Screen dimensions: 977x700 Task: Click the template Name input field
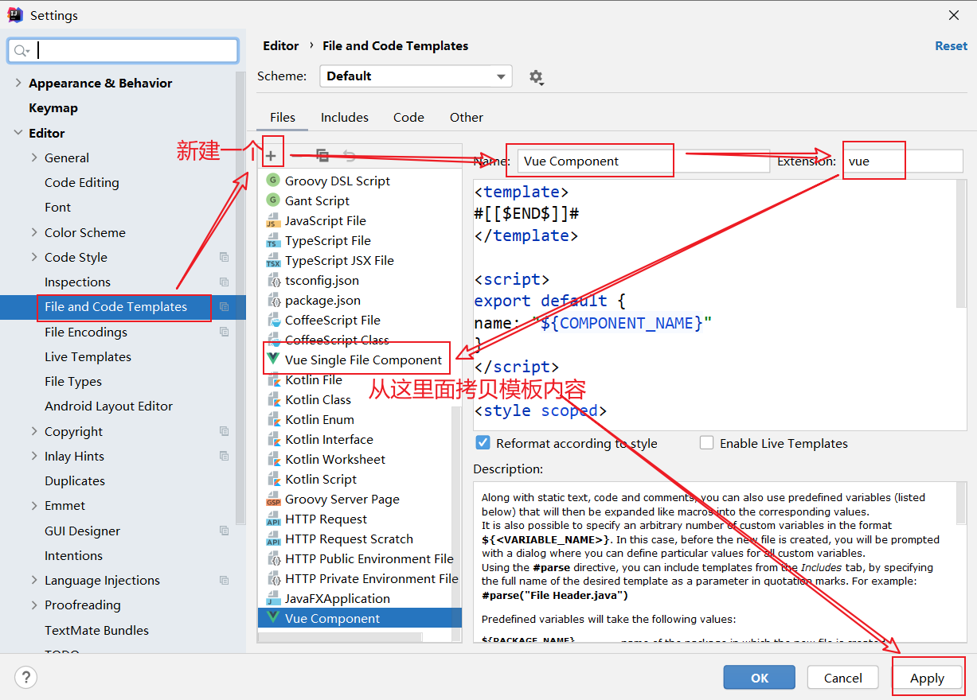[x=642, y=161]
